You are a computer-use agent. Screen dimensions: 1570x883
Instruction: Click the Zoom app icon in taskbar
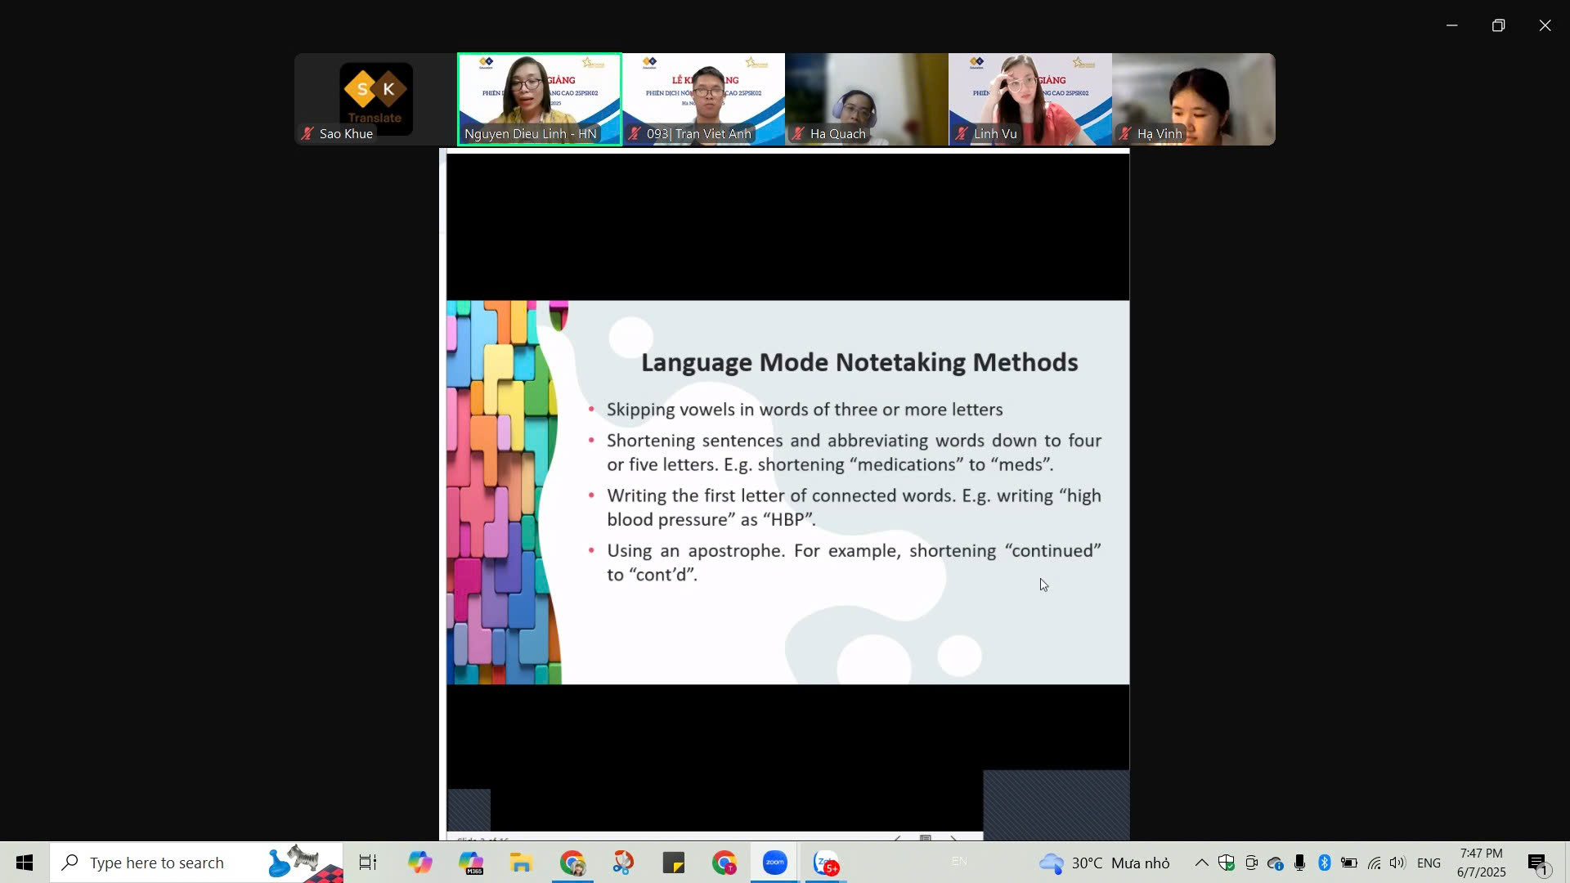pyautogui.click(x=775, y=863)
